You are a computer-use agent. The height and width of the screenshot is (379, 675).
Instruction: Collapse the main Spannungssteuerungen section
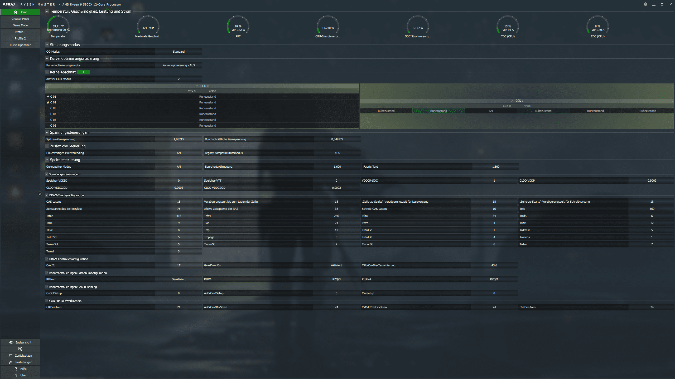coord(47,132)
